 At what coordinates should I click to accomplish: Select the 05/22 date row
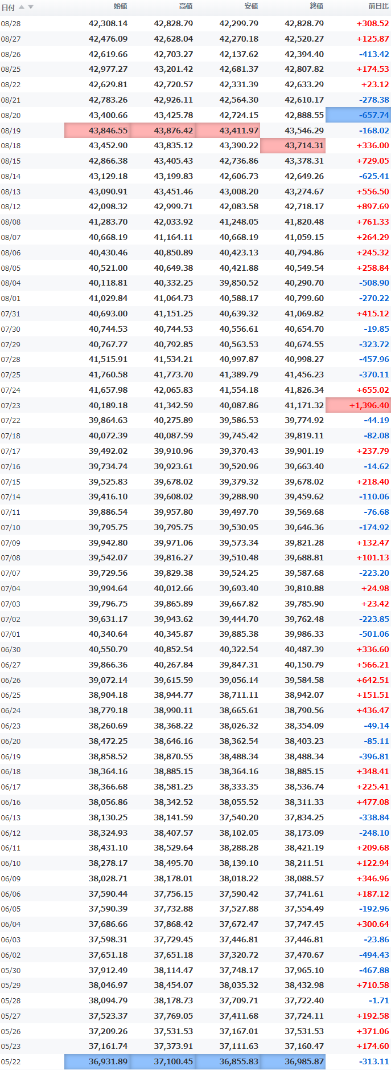[195, 1061]
